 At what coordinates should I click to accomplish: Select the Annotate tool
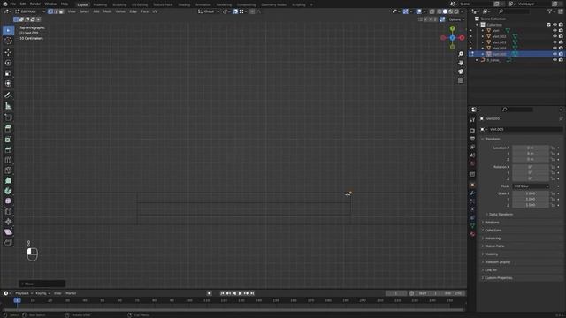click(8, 95)
